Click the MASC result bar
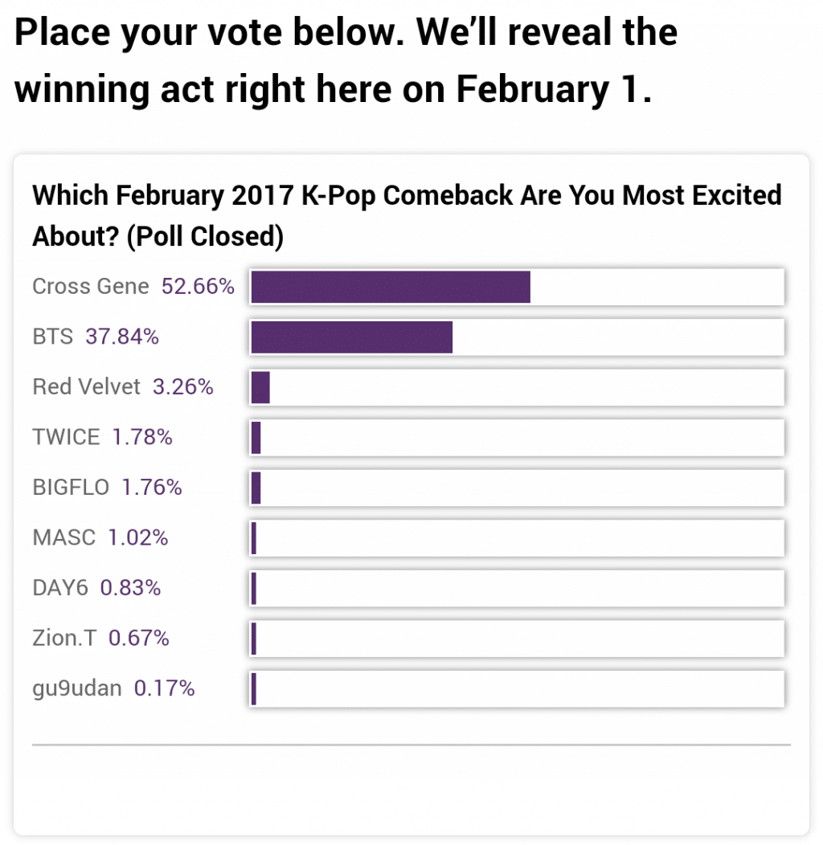823x845 pixels. coord(517,538)
